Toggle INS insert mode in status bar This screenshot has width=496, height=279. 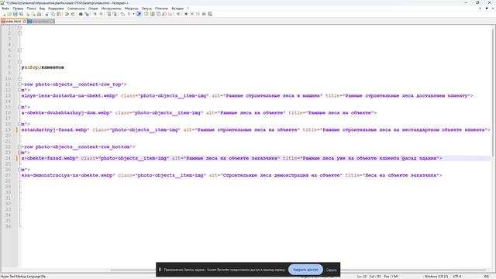coord(486,277)
